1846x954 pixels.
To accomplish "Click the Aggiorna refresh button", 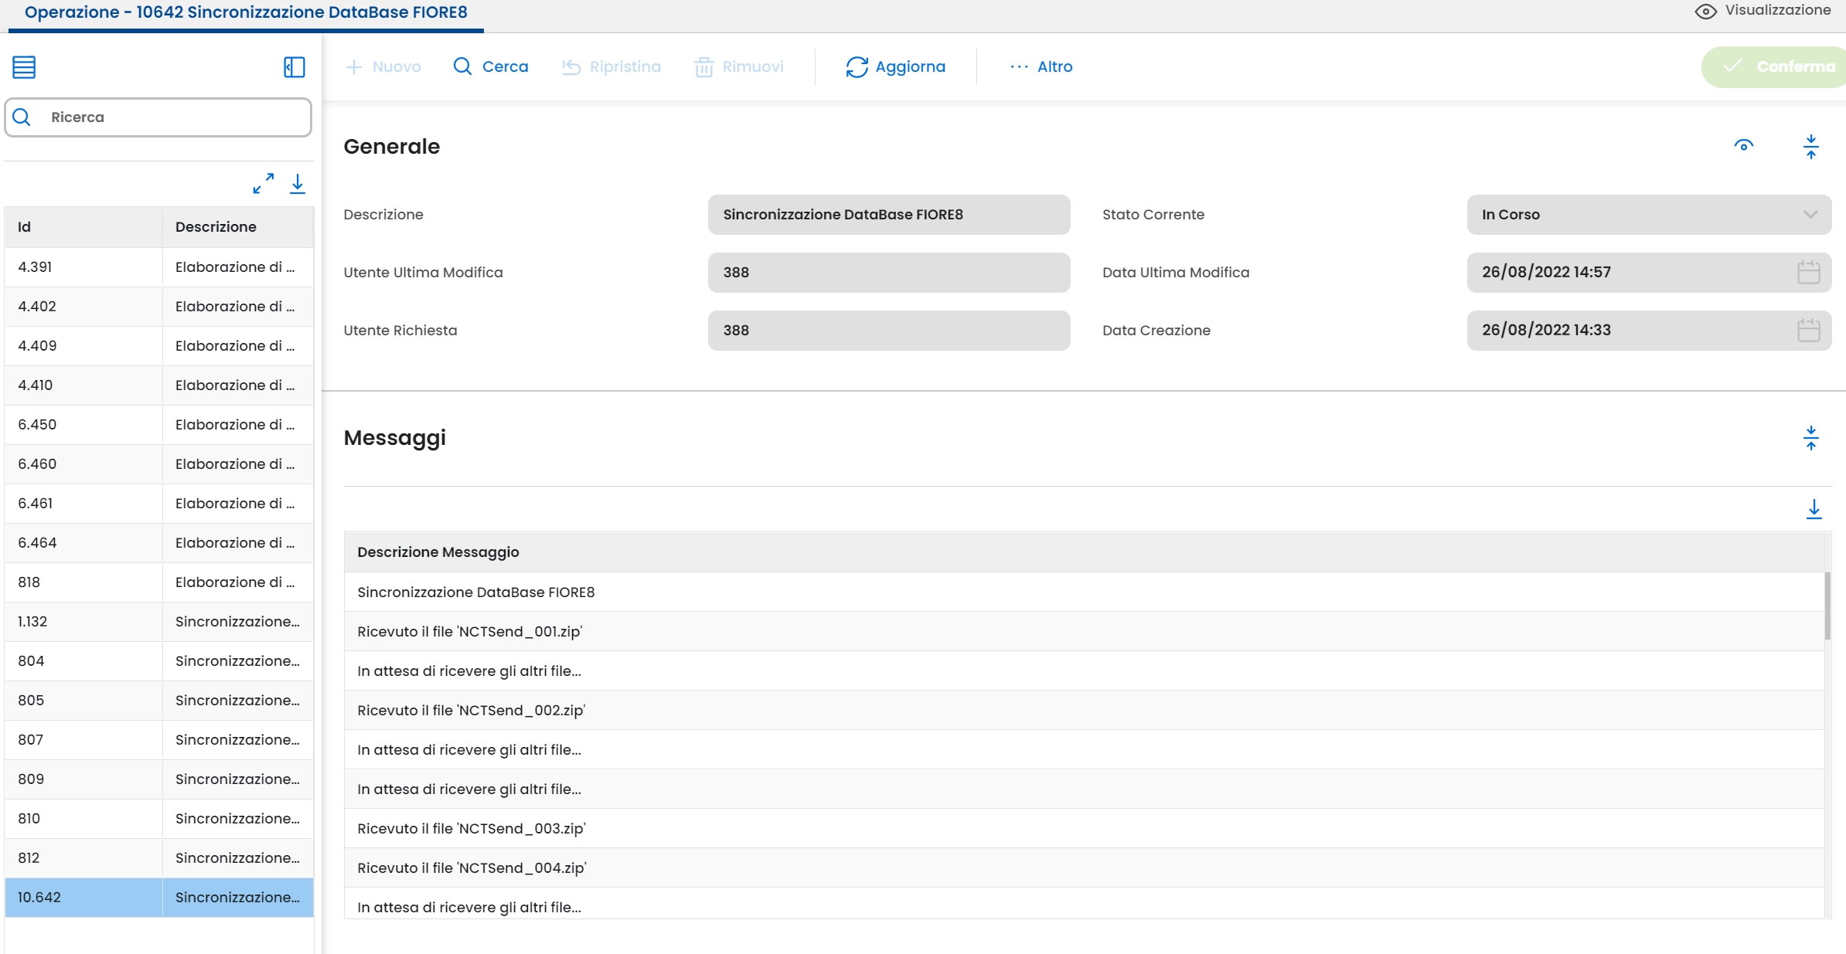I will pyautogui.click(x=895, y=66).
